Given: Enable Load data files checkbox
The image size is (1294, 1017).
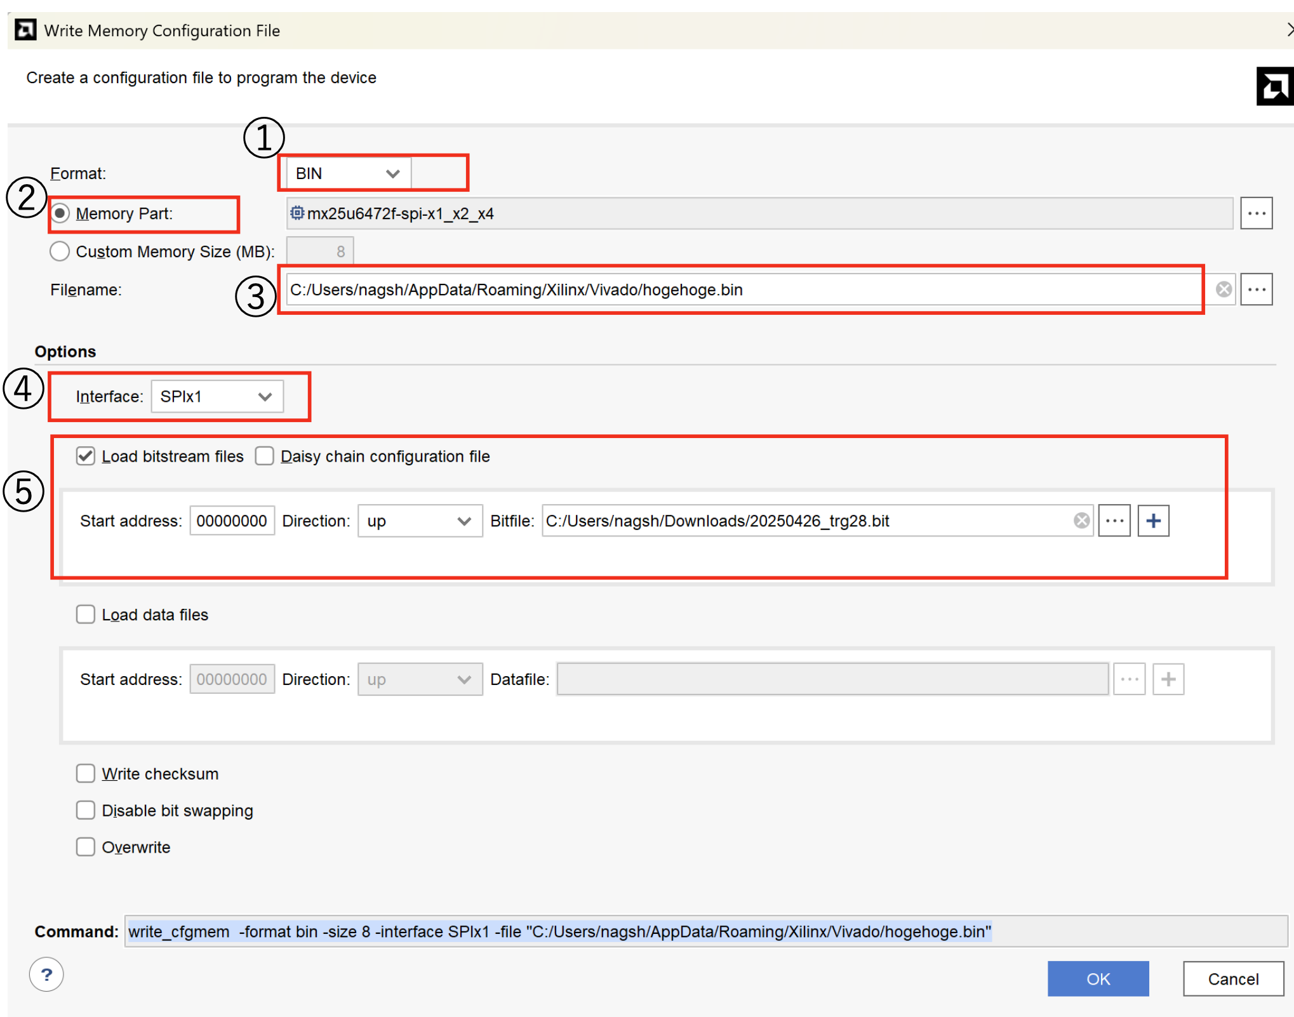Looking at the screenshot, I should click(86, 615).
